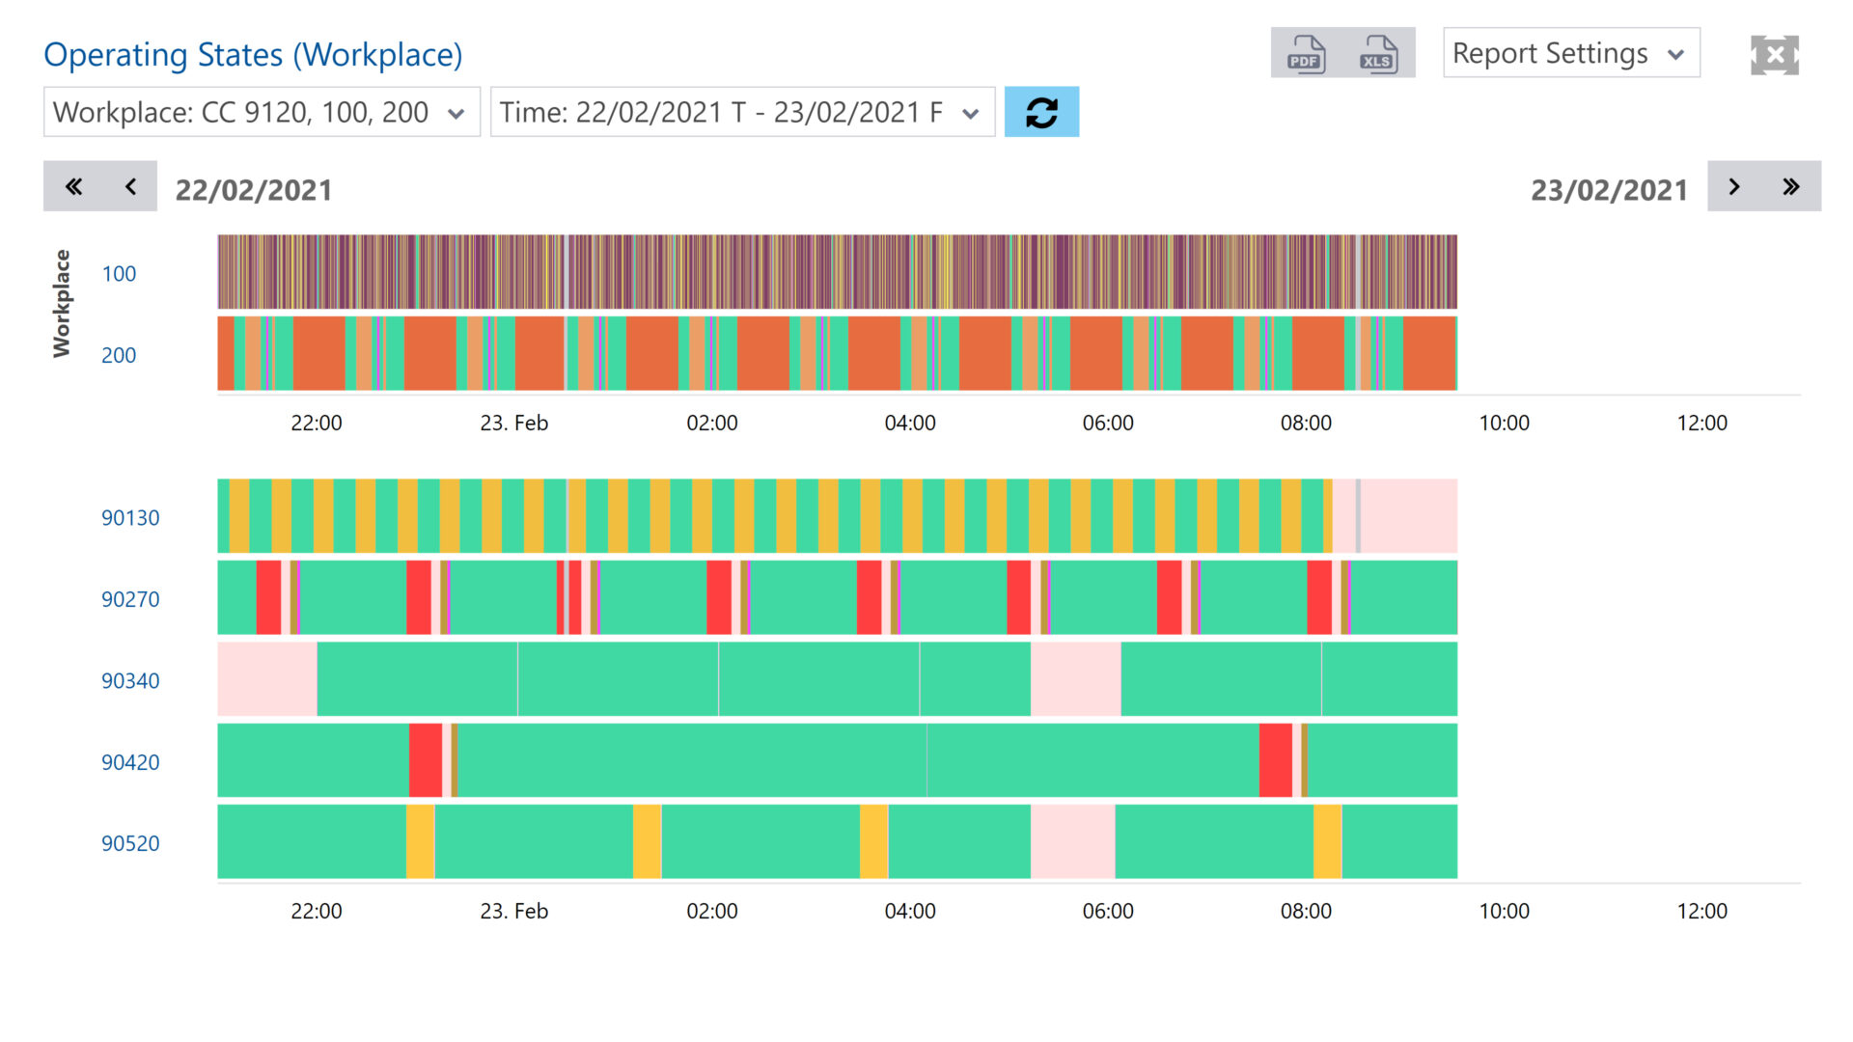1853x1042 pixels.
Task: Jump back with the double-left arrow
Action: click(x=73, y=186)
